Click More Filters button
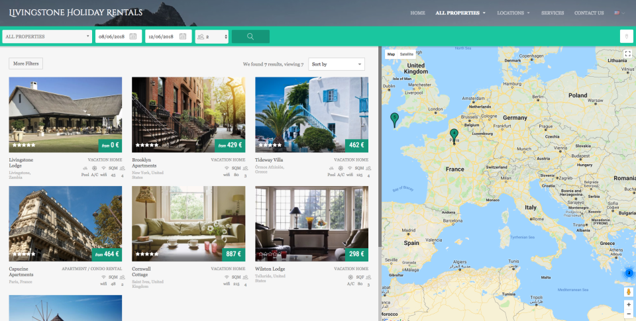 pyautogui.click(x=26, y=64)
